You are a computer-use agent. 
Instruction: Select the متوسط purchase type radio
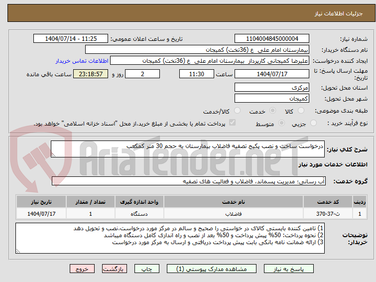tap(281, 123)
